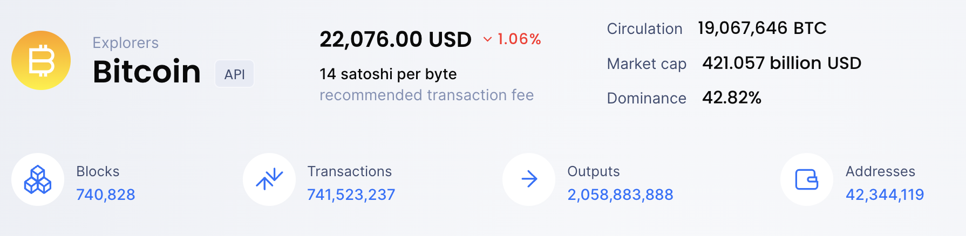The width and height of the screenshot is (966, 236).
Task: Open outputs count 2,058,883,888
Action: tap(620, 195)
